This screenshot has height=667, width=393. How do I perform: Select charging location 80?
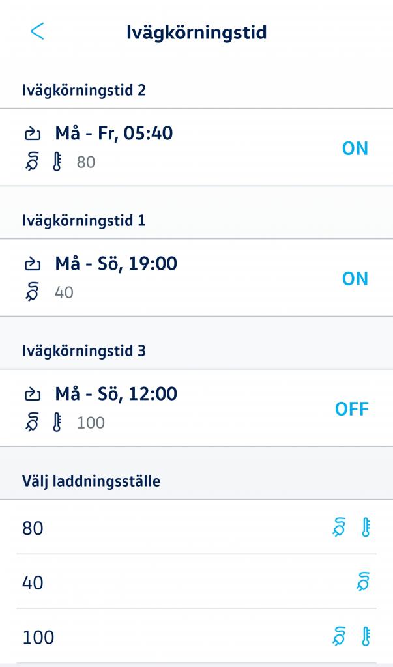pos(196,527)
